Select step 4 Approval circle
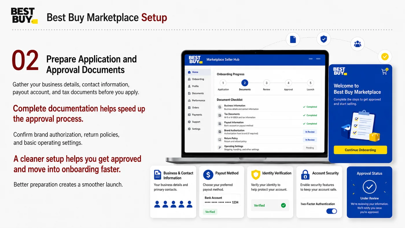 coord(288,83)
